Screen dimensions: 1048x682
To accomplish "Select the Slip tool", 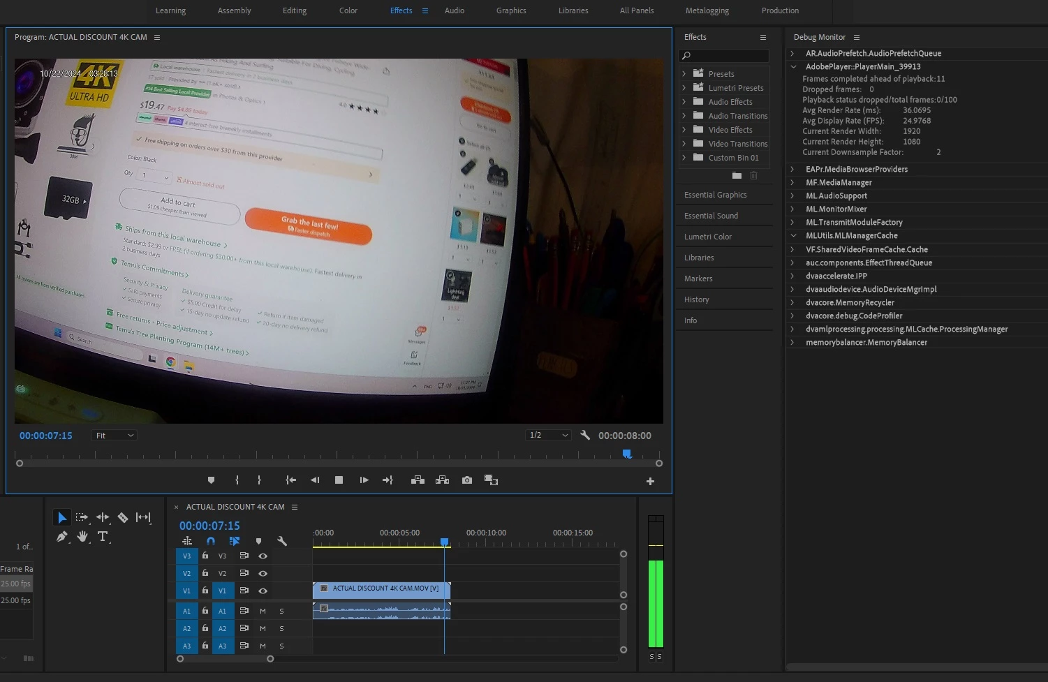I will click(x=143, y=517).
